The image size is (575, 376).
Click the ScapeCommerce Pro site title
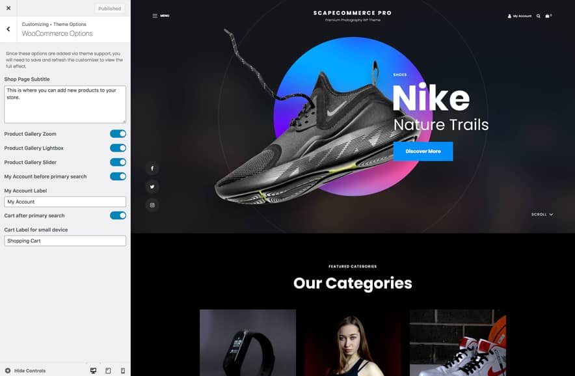(x=353, y=13)
